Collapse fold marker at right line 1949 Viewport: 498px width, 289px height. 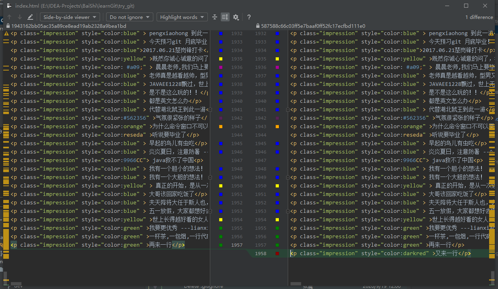(288, 177)
